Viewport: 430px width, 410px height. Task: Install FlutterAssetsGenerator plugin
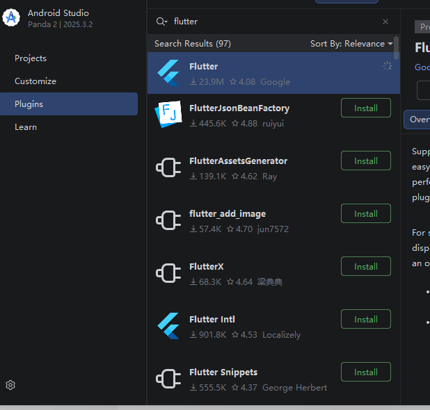coord(366,161)
